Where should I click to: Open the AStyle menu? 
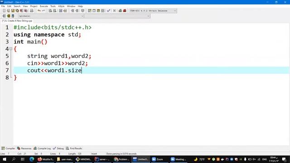(x=61, y=6)
